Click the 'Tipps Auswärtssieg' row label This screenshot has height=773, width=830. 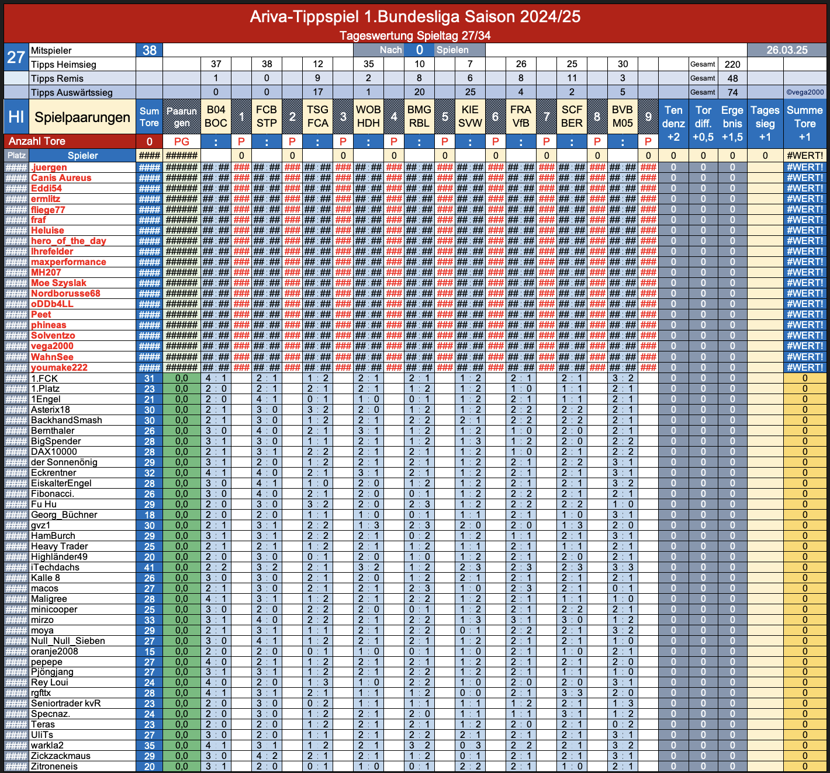click(x=71, y=92)
